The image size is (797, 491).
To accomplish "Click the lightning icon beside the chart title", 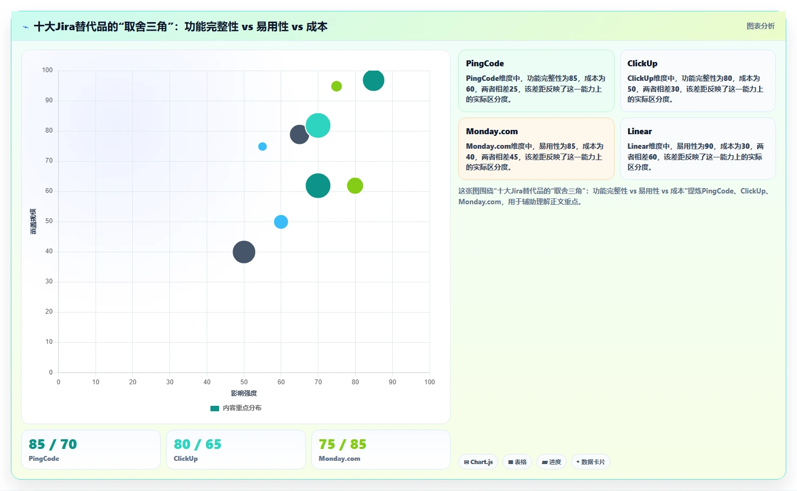I will click(x=25, y=27).
